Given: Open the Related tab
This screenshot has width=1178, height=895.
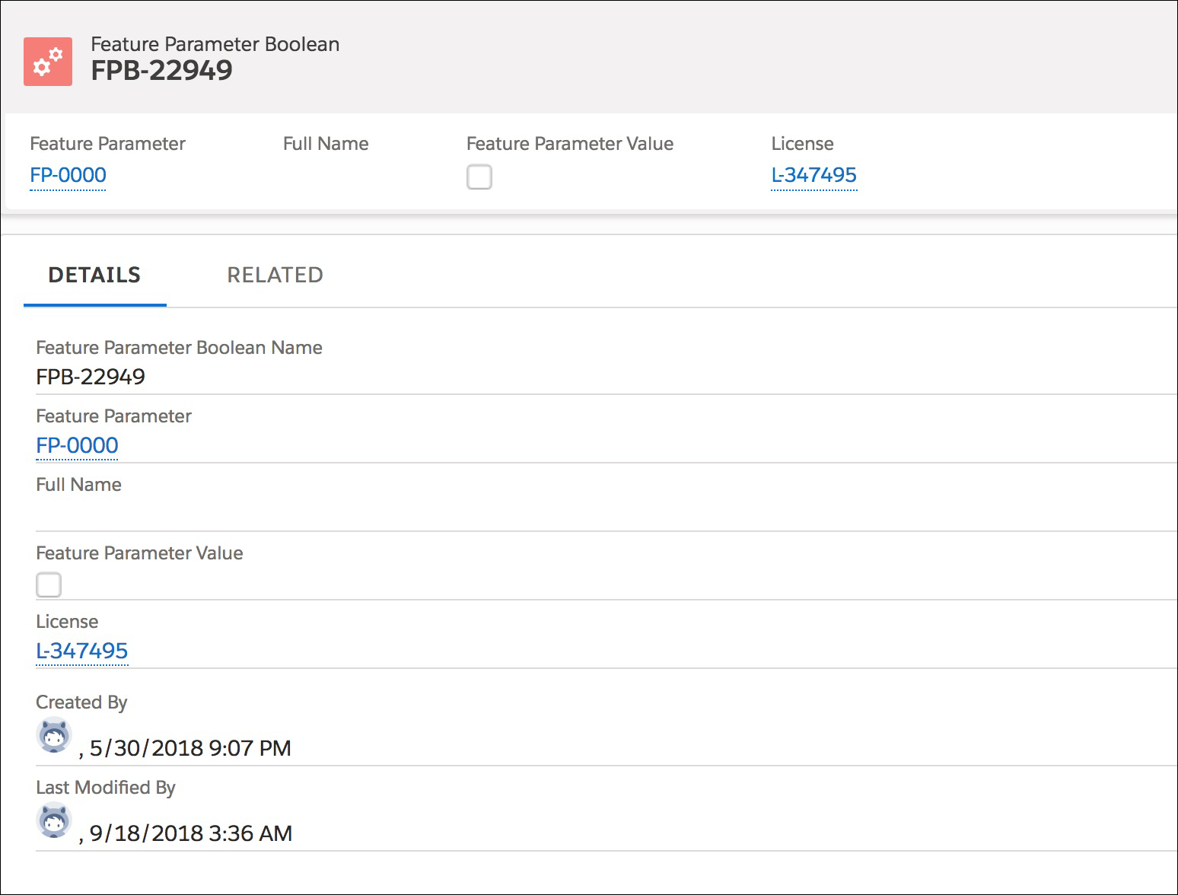Looking at the screenshot, I should tap(275, 276).
